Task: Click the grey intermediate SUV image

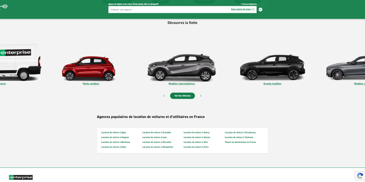Action: [182, 67]
